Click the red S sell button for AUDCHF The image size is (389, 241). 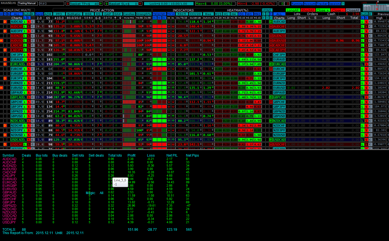point(29,26)
